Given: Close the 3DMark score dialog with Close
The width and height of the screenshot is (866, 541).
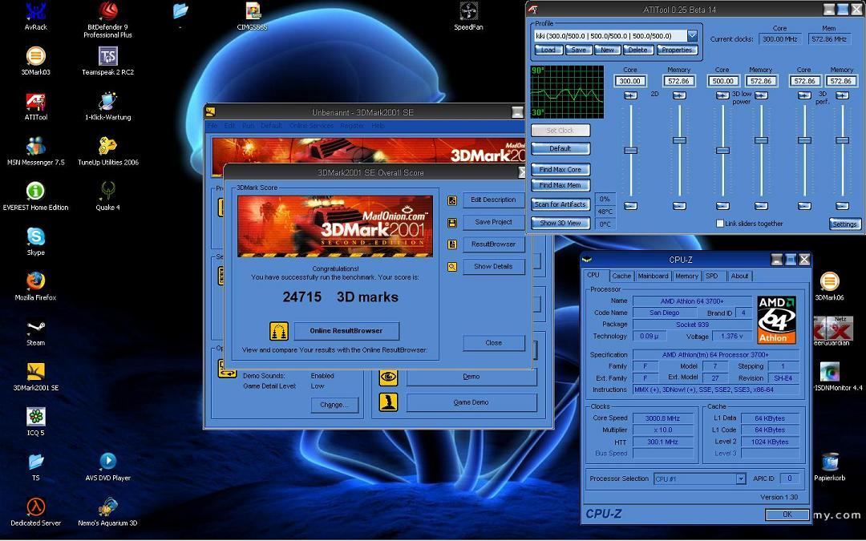Looking at the screenshot, I should 493,343.
